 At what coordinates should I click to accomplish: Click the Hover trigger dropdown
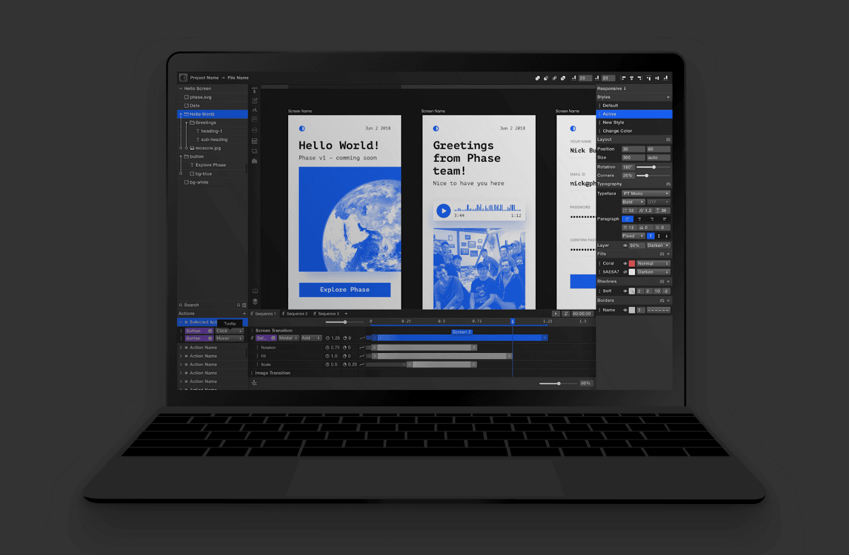tap(229, 338)
